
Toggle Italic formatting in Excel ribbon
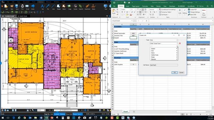tap(124, 12)
